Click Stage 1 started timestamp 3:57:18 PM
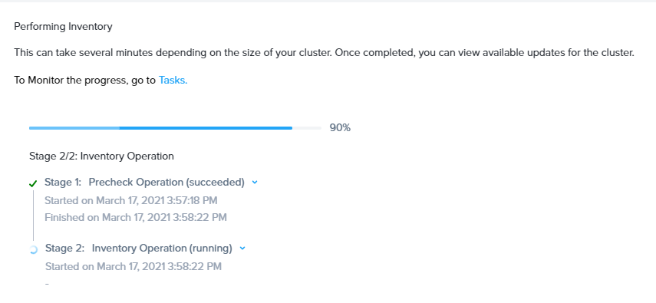The image size is (656, 303). click(131, 200)
